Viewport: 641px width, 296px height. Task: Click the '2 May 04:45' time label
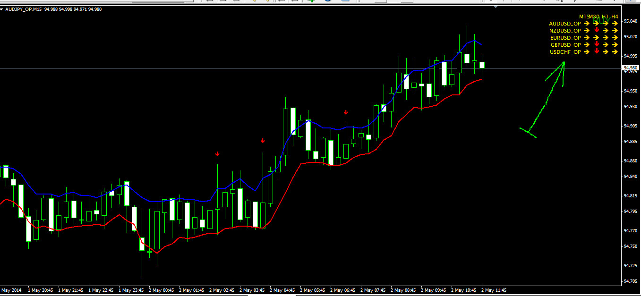[x=282, y=290]
